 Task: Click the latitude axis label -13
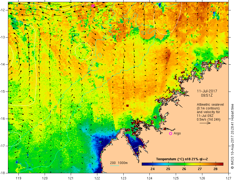coord(3,37)
